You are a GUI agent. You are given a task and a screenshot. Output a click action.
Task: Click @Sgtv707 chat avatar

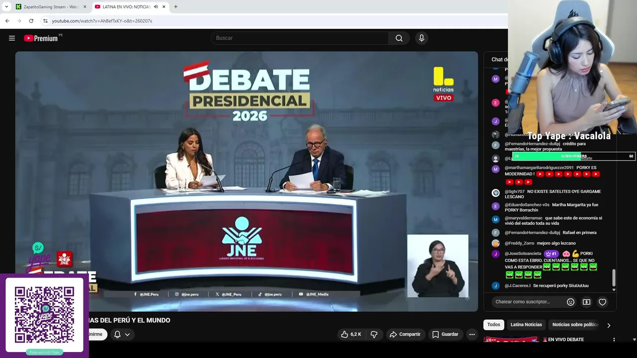coord(495,193)
